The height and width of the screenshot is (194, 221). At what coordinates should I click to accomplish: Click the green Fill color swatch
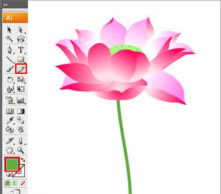point(12,164)
